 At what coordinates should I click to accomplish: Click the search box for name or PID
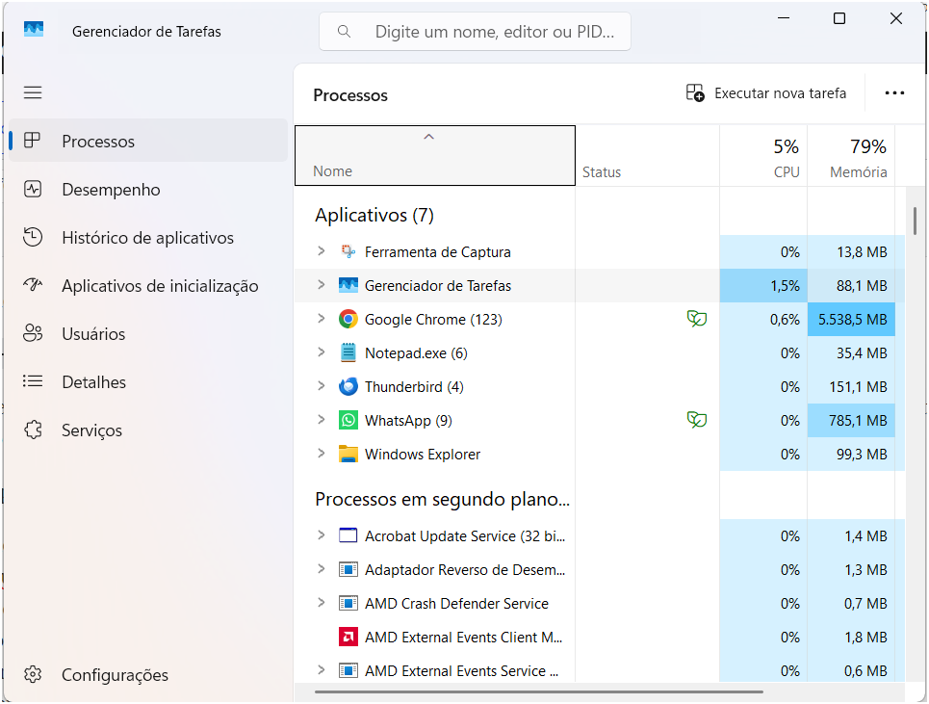[475, 32]
